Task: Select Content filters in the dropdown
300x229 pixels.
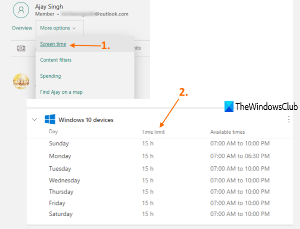Action: pos(55,60)
